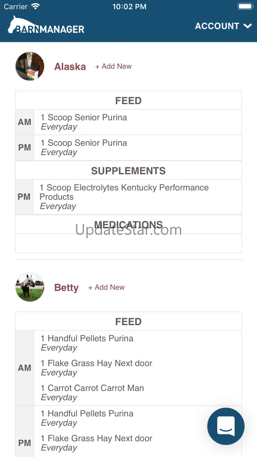Tap the BarnManager horse logo

coord(46,25)
